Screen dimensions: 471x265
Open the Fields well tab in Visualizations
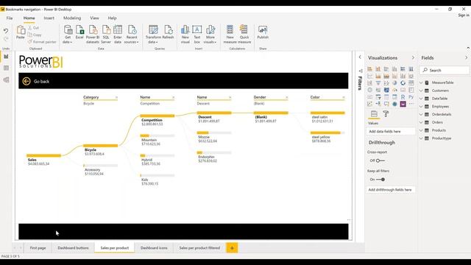click(x=374, y=113)
